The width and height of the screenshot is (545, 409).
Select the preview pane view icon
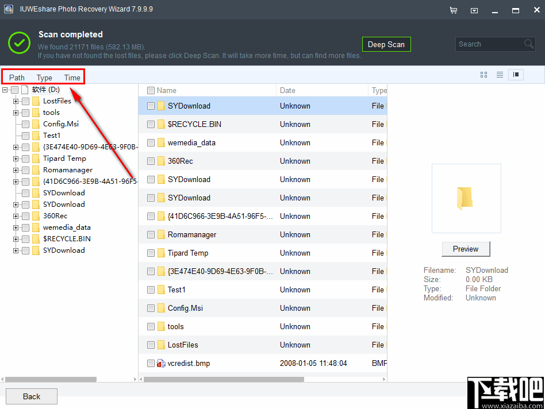(x=516, y=75)
